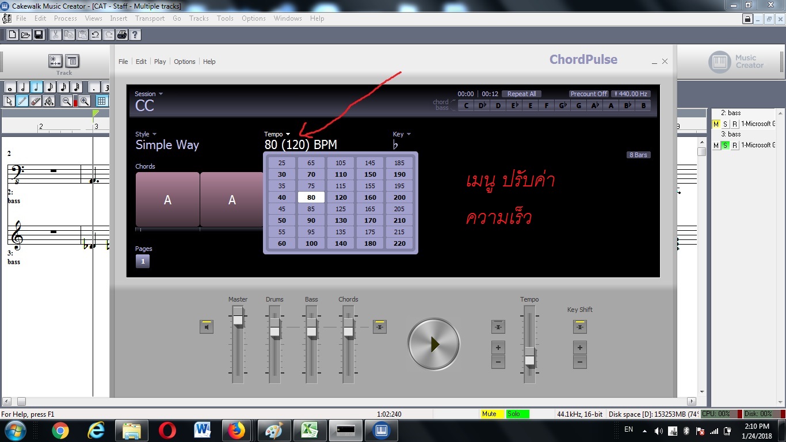This screenshot has height=442, width=786.
Task: Click the Copy icon in toolbar
Action: point(68,35)
